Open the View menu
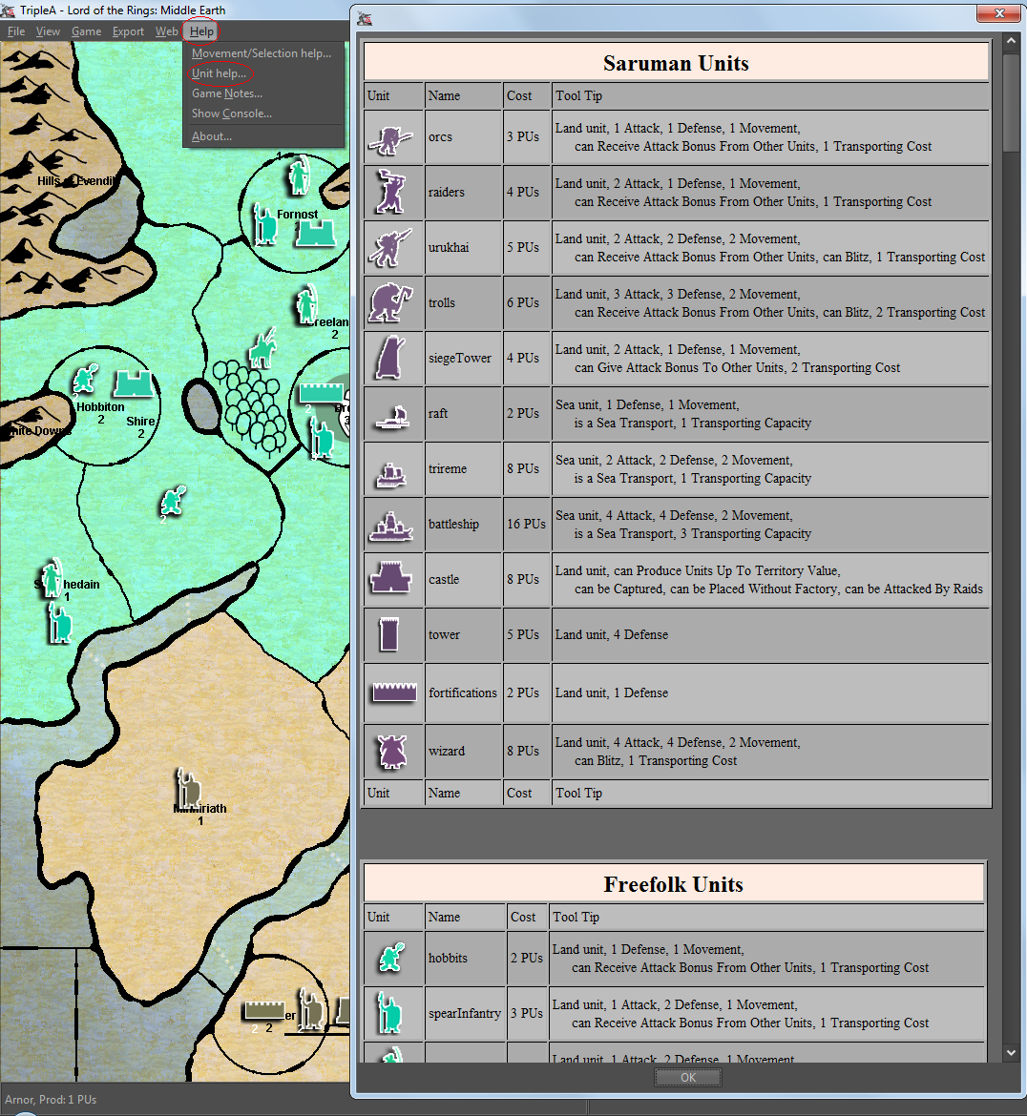This screenshot has width=1027, height=1116. (49, 31)
